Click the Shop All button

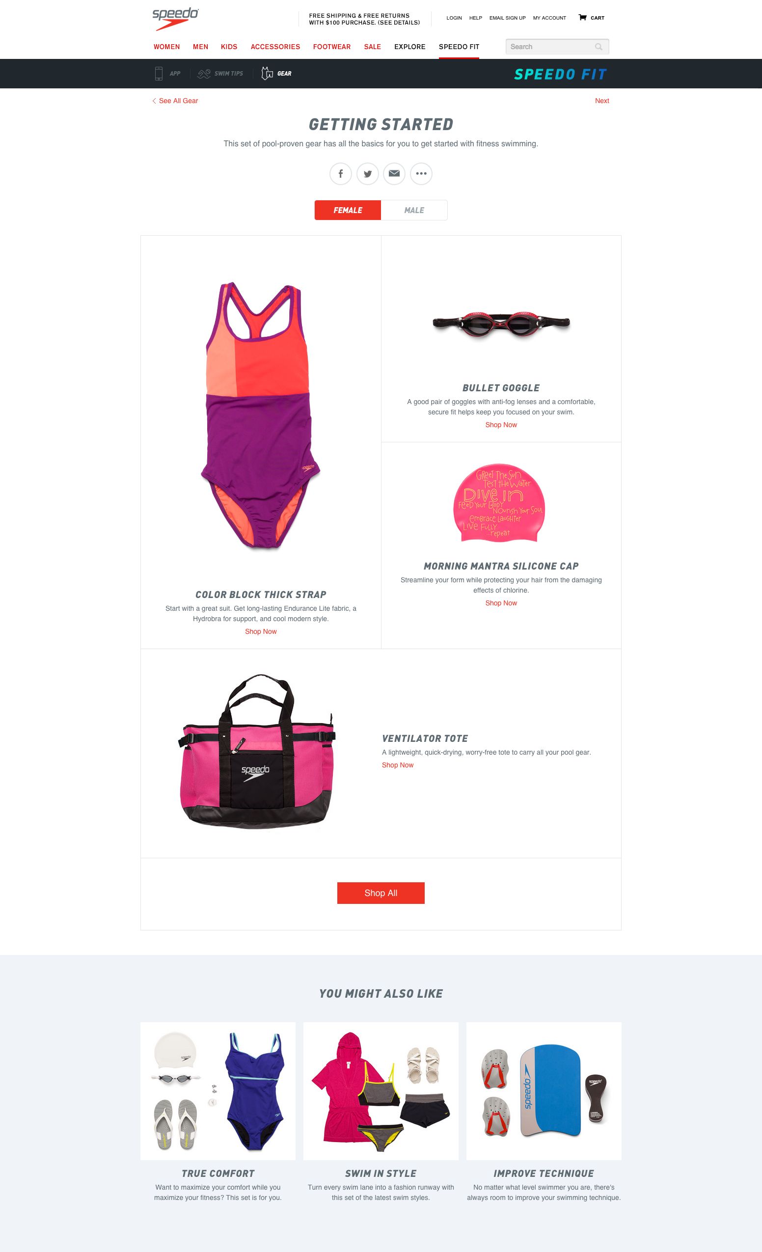click(x=381, y=893)
